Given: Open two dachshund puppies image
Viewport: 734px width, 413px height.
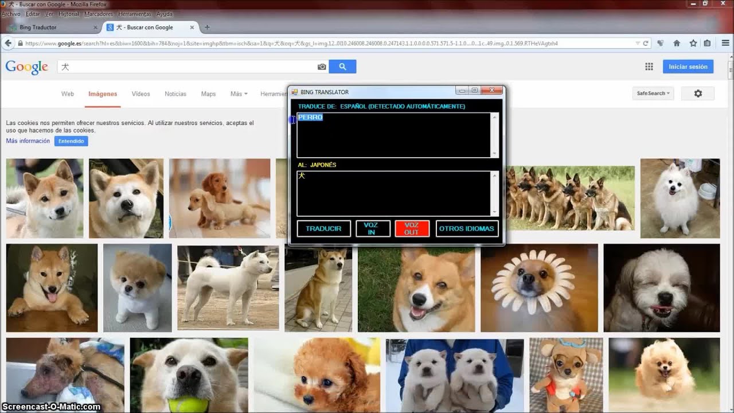Looking at the screenshot, I should [220, 198].
